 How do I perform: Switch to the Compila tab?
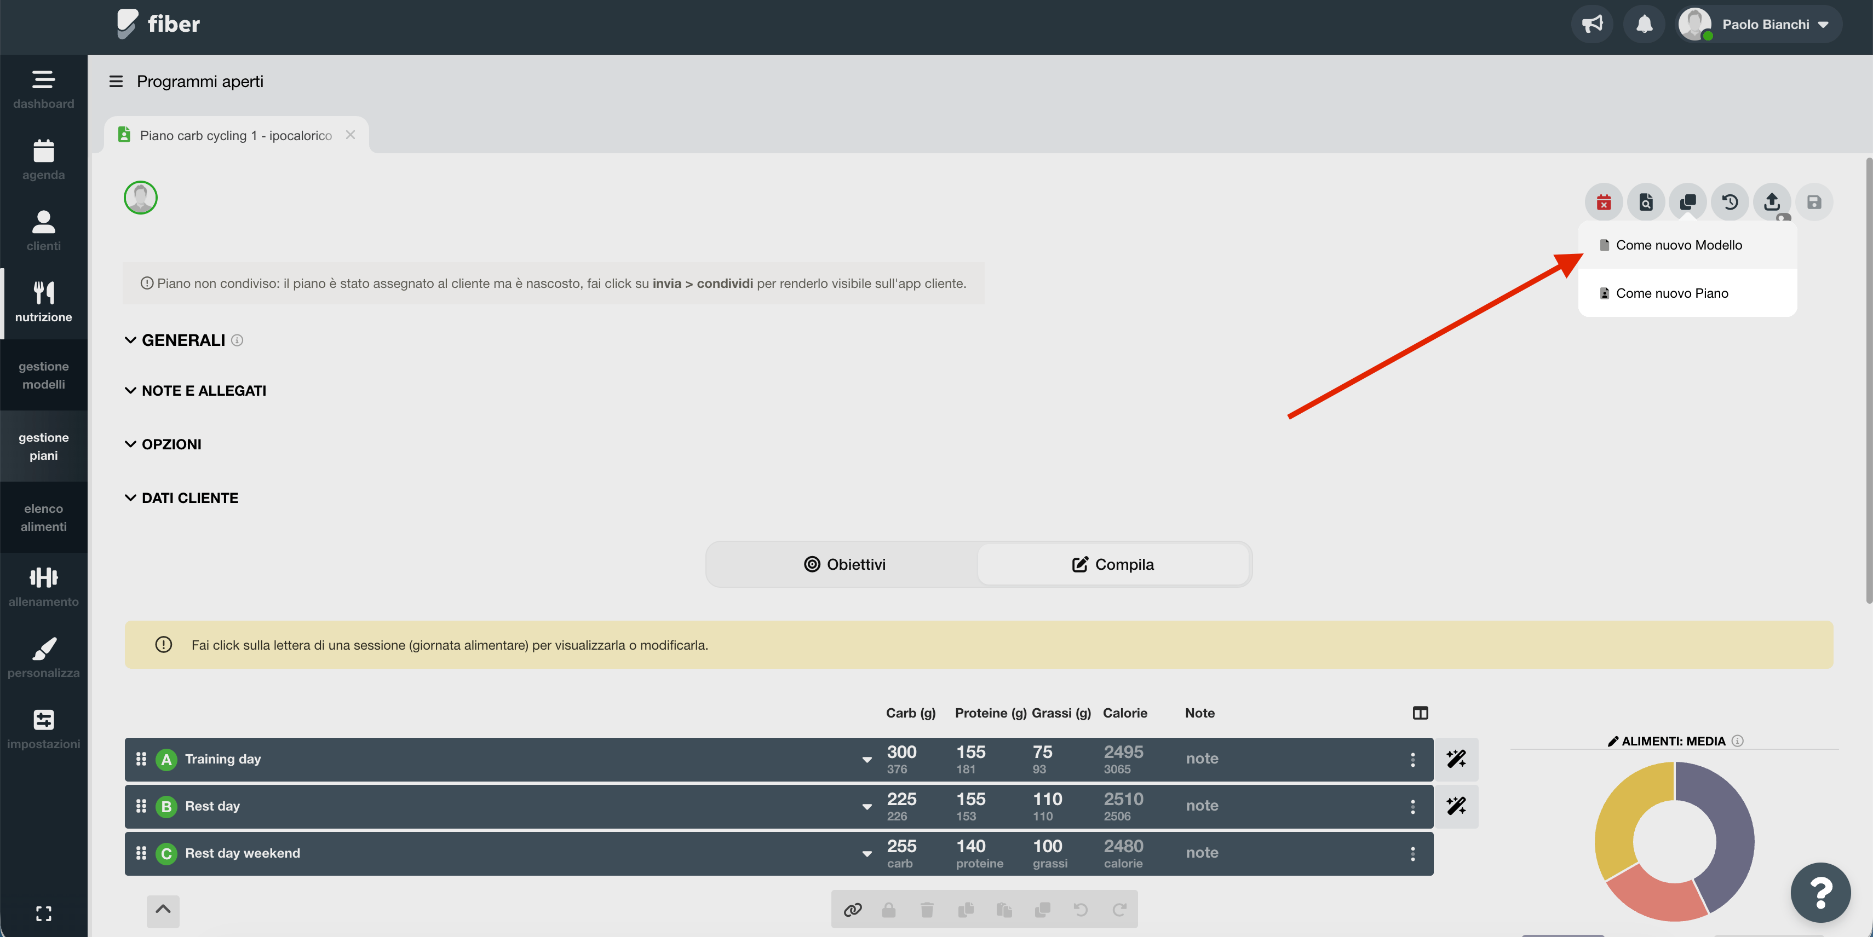1113,564
